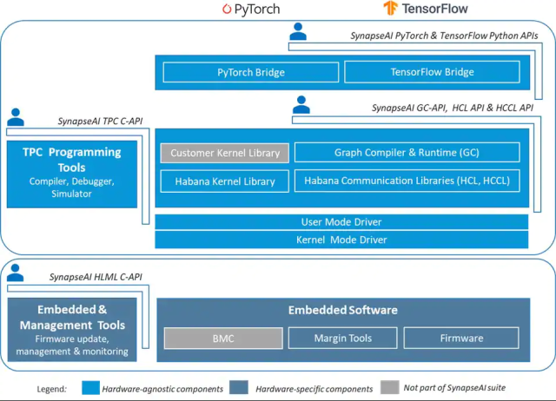Click 'Compiler, Debugger, Simulator' subtitle text

(71, 187)
